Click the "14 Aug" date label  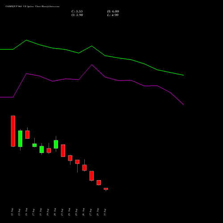[26, 212]
